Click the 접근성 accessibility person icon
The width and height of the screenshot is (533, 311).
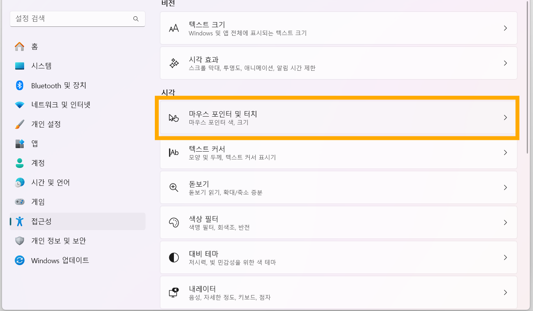coord(19,221)
